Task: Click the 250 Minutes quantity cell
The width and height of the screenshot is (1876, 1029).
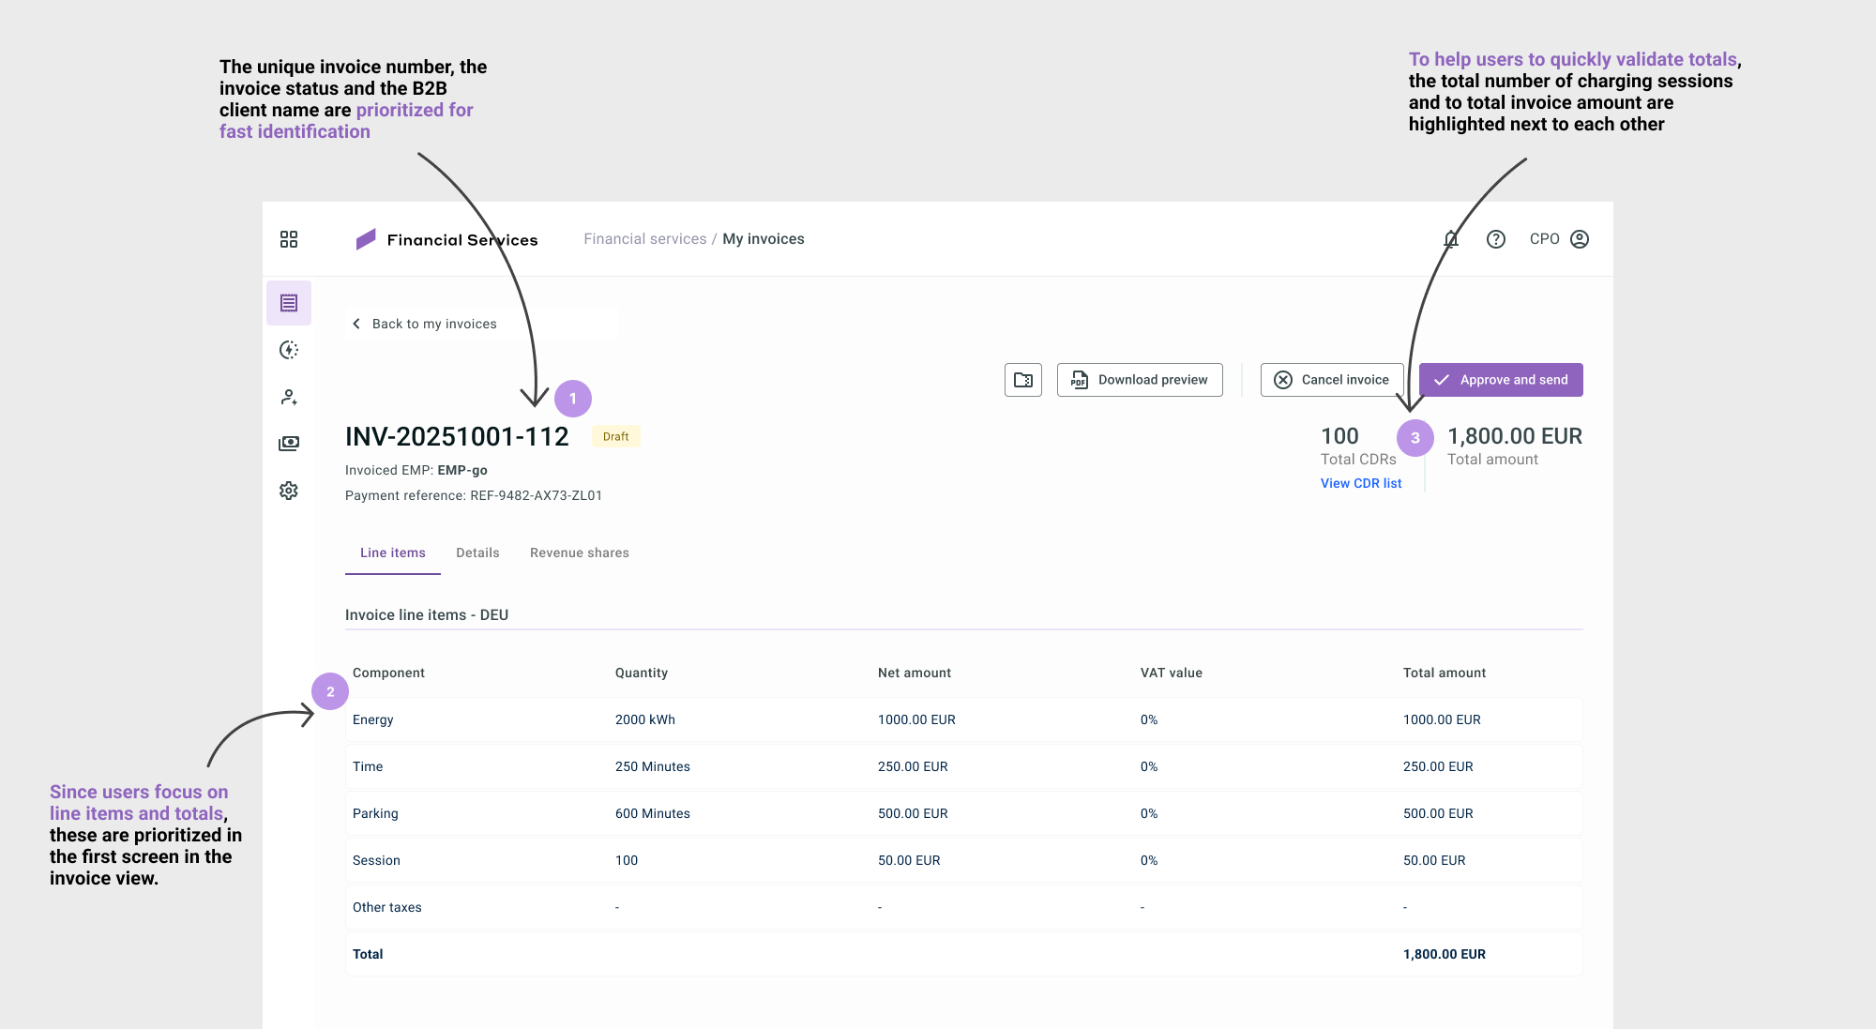Action: (x=653, y=766)
